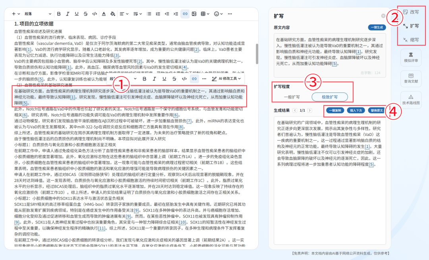Click in the 原文内容 text box
Viewport: 429px width, 260px height.
click(x=330, y=55)
